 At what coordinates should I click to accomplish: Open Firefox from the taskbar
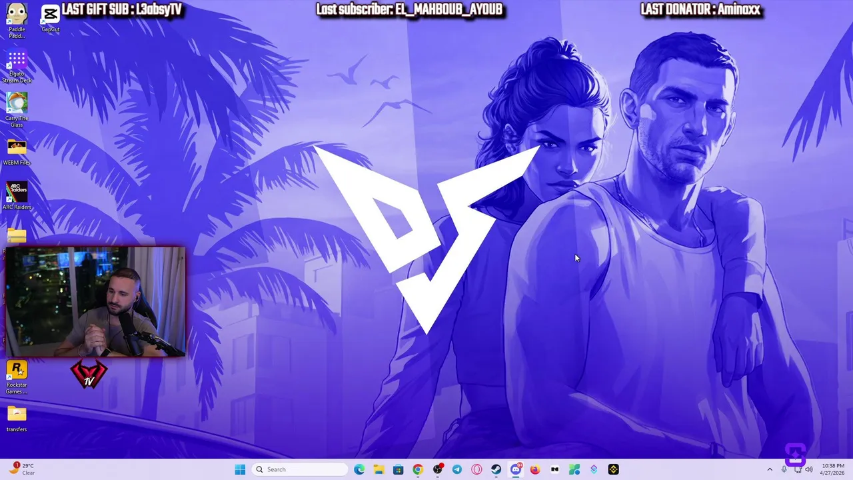pos(535,469)
